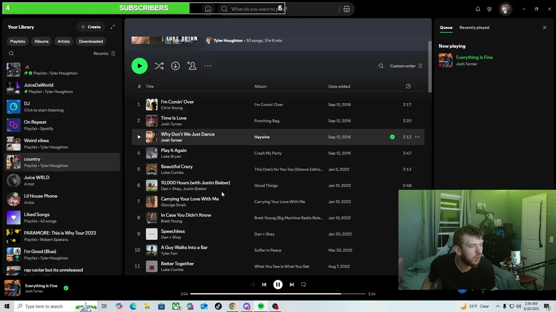Search in playlist magnifier icon
The image size is (556, 312).
click(381, 66)
